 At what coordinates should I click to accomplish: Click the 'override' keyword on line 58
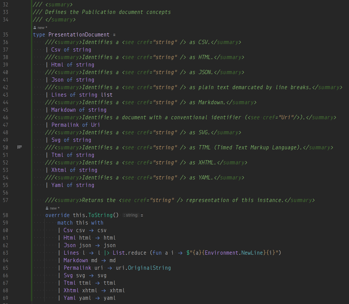coord(57,215)
